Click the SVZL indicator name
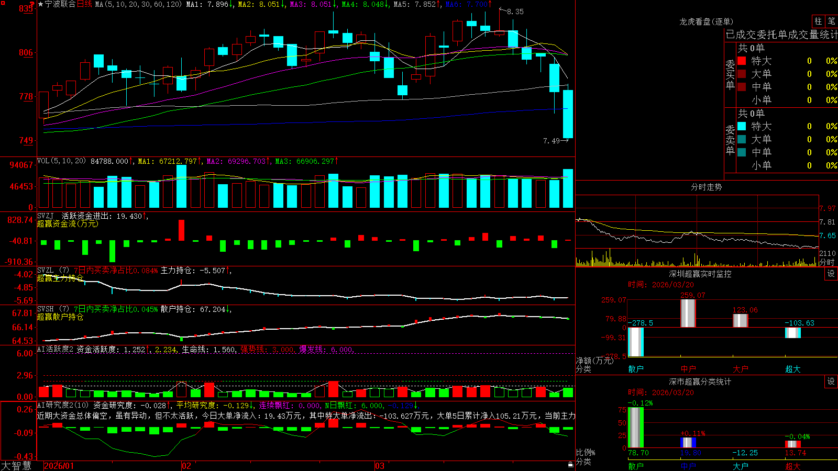The height and width of the screenshot is (471, 838). pyautogui.click(x=46, y=271)
